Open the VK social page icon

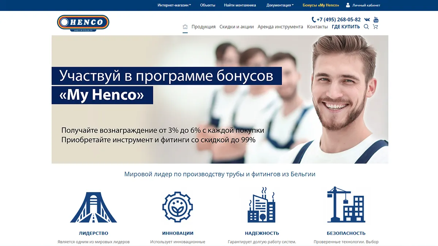(x=367, y=20)
